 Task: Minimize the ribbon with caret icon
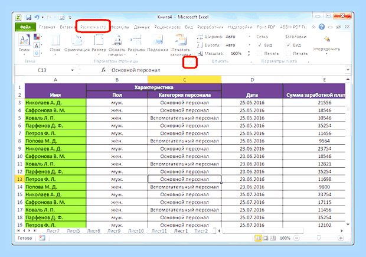313,27
